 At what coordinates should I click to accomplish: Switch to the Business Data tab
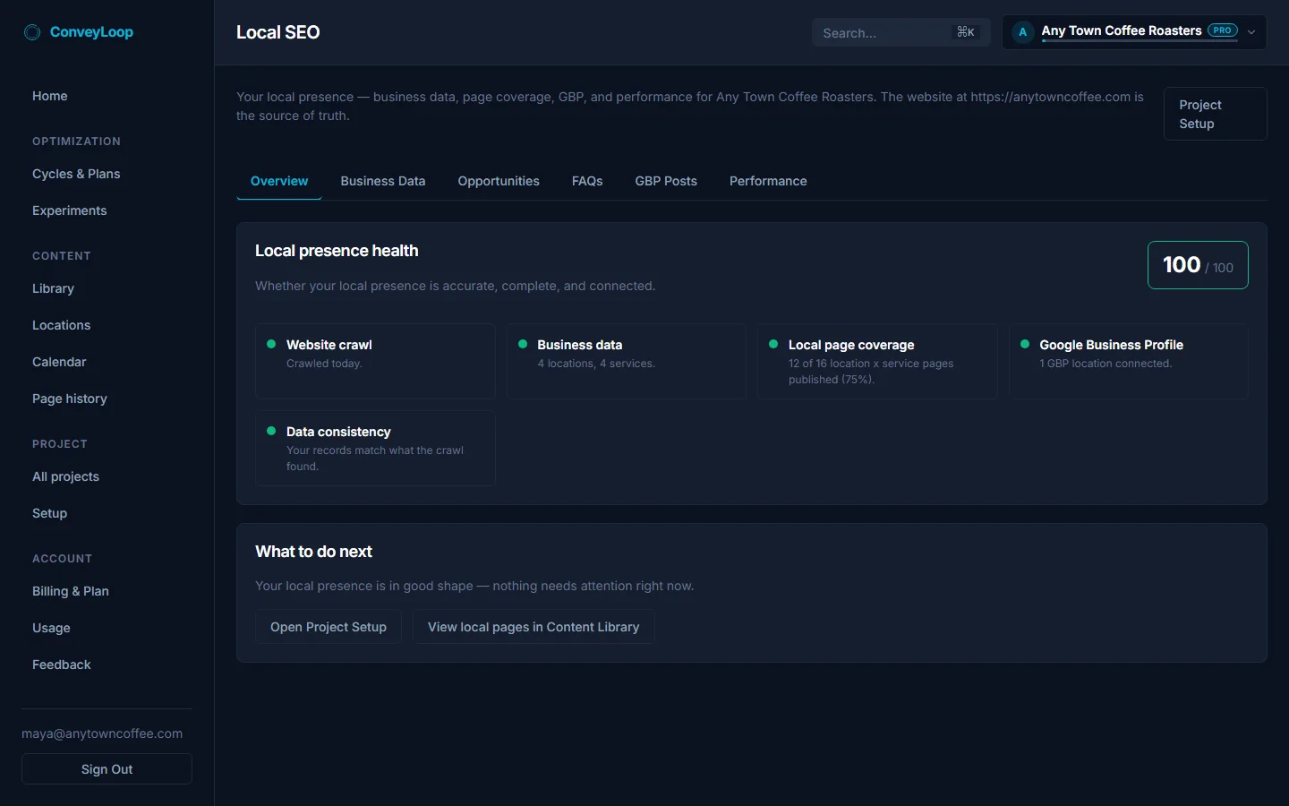coord(383,181)
